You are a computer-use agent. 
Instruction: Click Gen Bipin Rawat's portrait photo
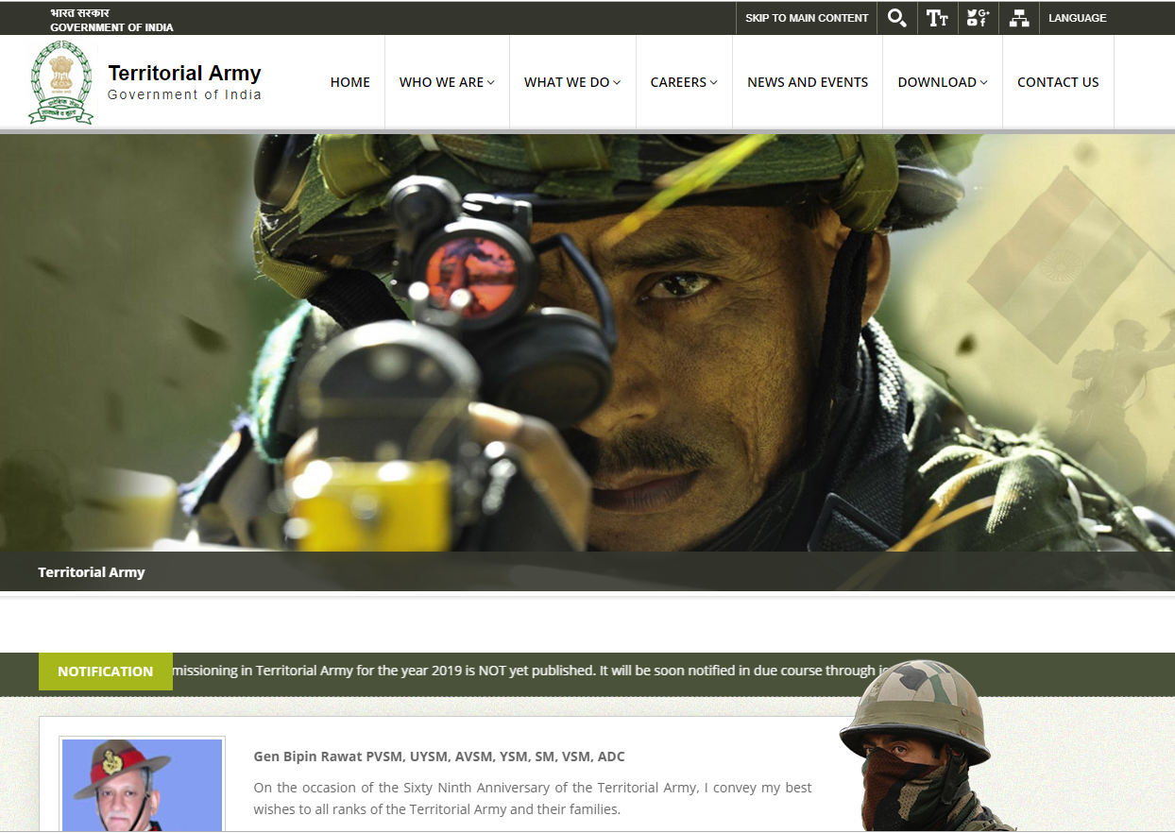tap(142, 786)
